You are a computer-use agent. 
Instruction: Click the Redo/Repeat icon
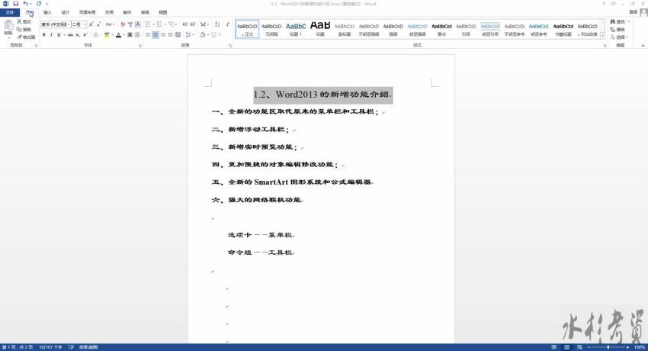coord(39,4)
